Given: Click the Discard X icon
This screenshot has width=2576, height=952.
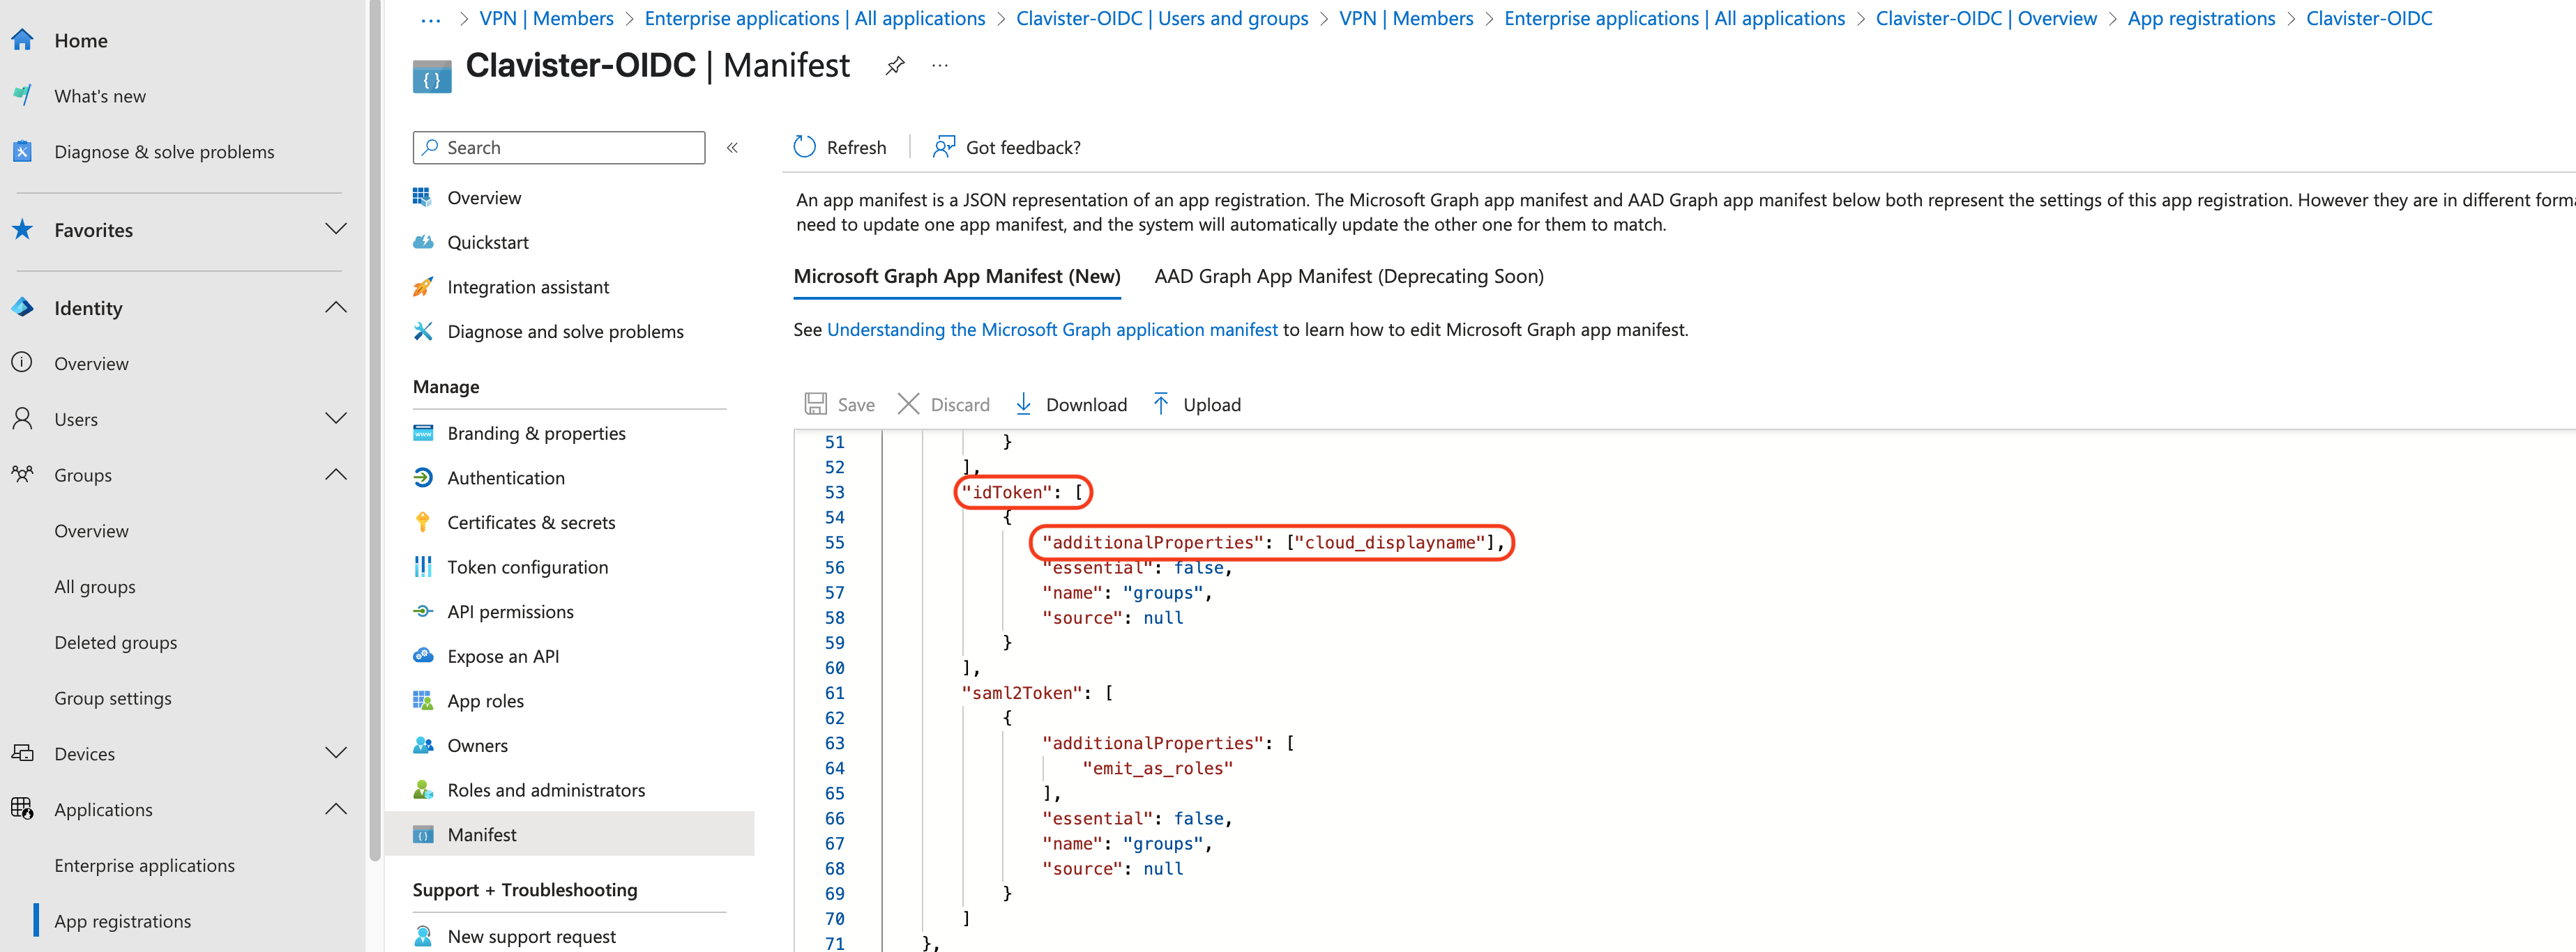Looking at the screenshot, I should point(908,404).
